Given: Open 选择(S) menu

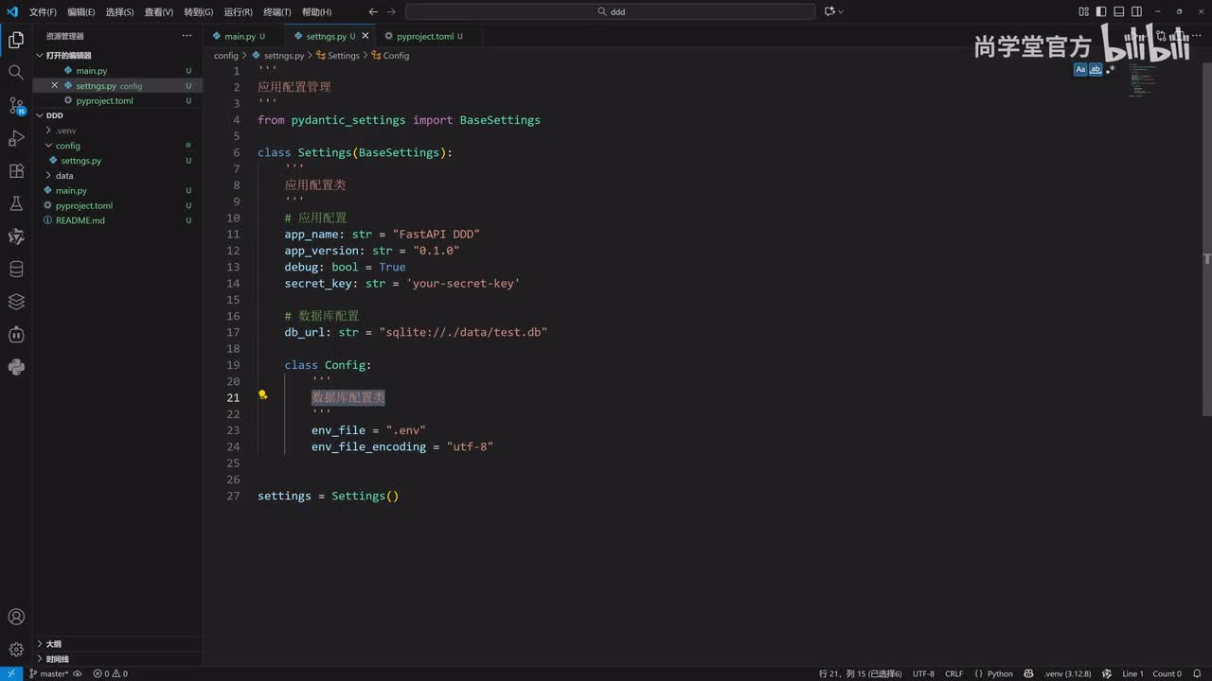Looking at the screenshot, I should (x=119, y=11).
